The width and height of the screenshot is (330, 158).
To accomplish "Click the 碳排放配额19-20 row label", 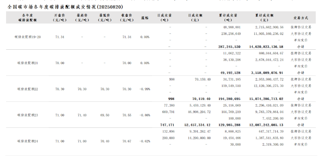I will [x=28, y=37].
